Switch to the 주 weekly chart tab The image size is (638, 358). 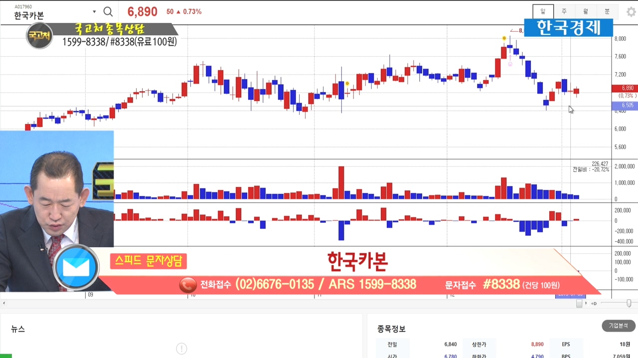[564, 11]
